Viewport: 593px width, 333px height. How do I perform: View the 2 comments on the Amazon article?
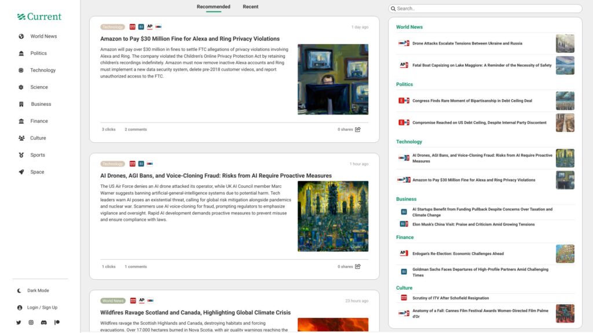click(136, 129)
